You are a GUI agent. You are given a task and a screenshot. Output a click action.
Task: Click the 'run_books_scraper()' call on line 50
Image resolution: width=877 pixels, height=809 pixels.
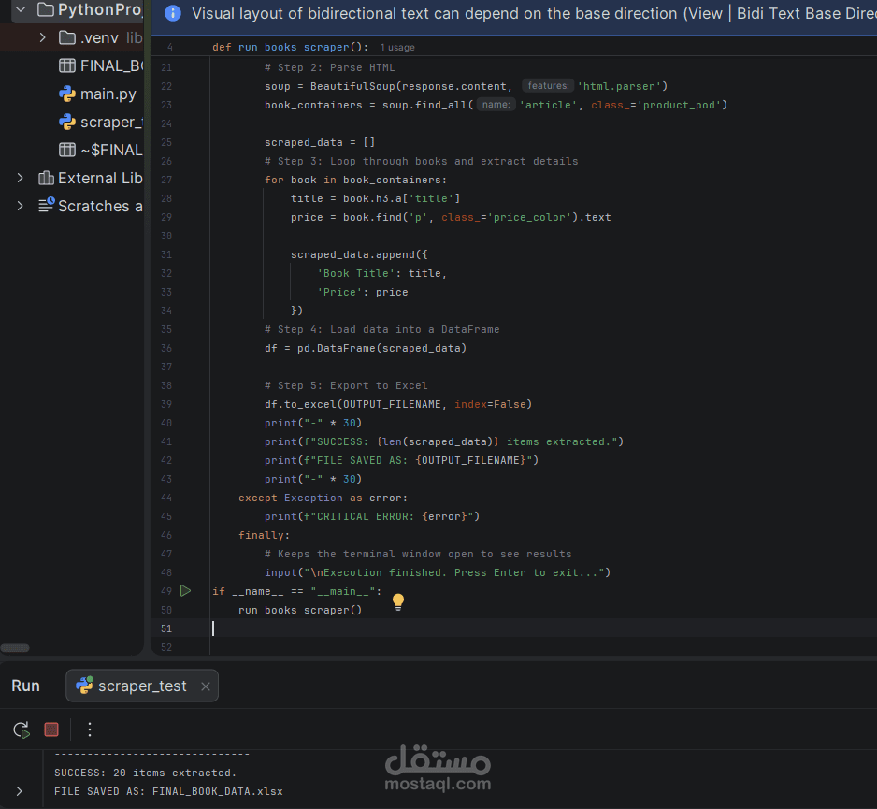(300, 610)
